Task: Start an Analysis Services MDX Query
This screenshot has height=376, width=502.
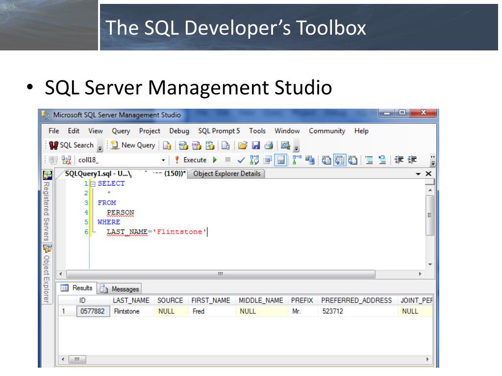Action: coord(183,145)
